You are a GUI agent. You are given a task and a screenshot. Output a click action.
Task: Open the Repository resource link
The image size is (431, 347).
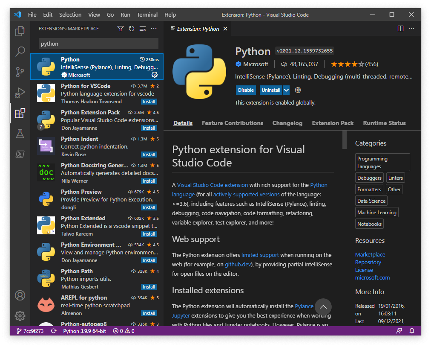(368, 262)
